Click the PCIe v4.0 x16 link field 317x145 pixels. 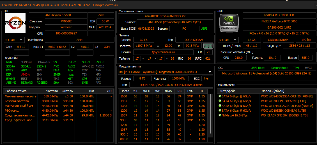tap(279, 33)
